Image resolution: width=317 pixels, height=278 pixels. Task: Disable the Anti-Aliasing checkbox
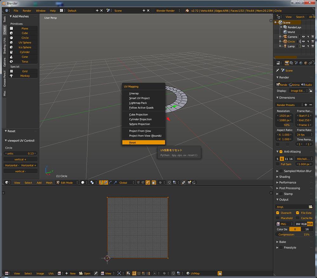point(281,152)
